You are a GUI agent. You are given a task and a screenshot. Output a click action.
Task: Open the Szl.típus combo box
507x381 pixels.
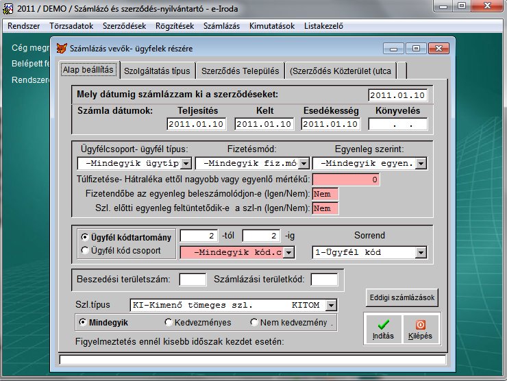[331, 304]
